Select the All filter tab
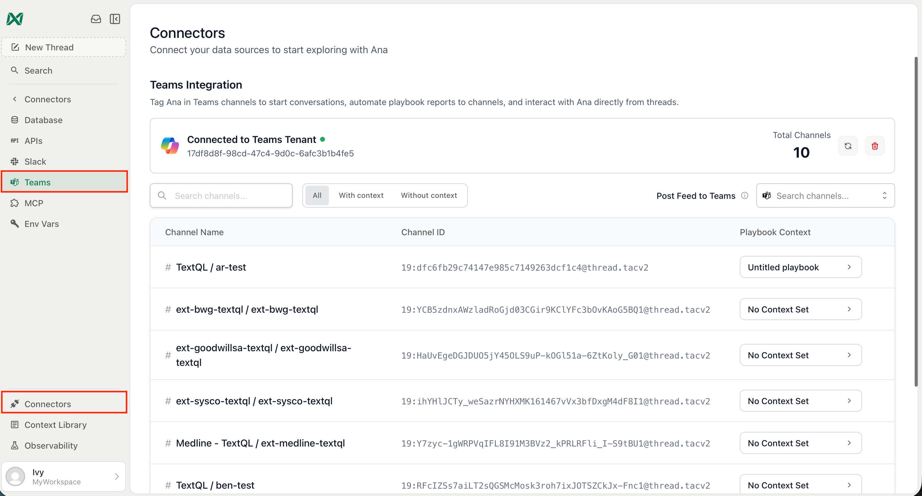The image size is (922, 496). [x=317, y=195]
